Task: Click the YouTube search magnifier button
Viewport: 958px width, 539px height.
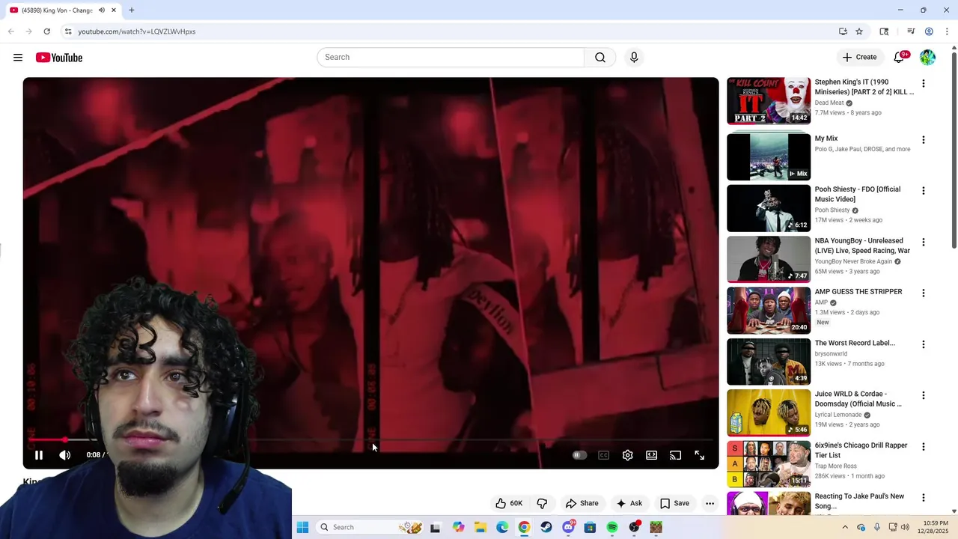Action: coord(600,58)
